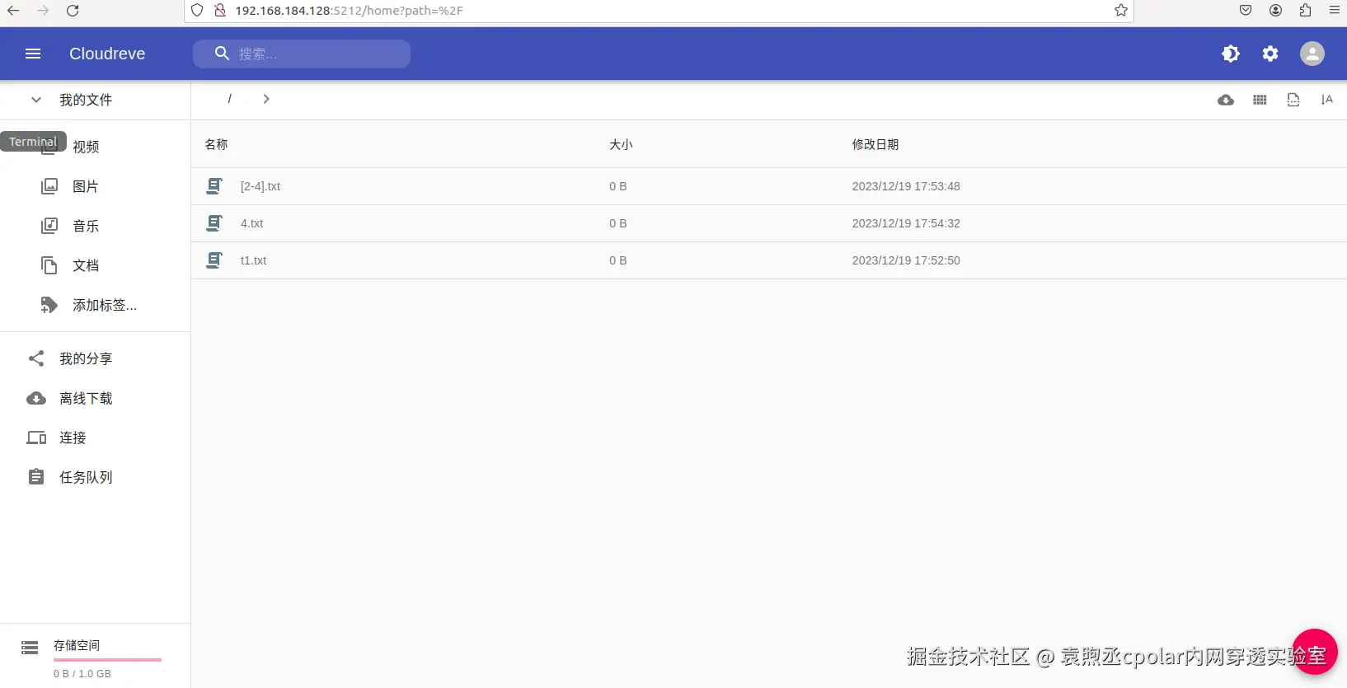Click the pagination mode toolbar icon
This screenshot has width=1347, height=688.
[x=1293, y=100]
